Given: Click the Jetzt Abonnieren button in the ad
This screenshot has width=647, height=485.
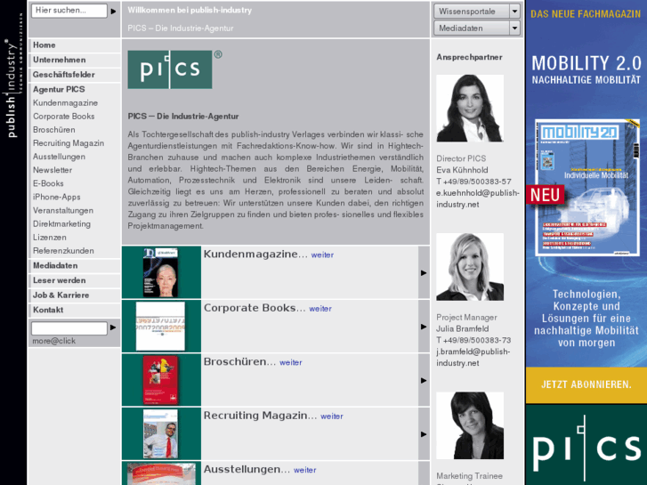Looking at the screenshot, I should click(x=586, y=384).
